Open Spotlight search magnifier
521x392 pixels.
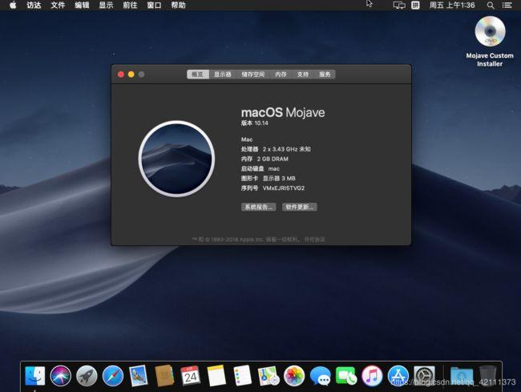pos(491,6)
